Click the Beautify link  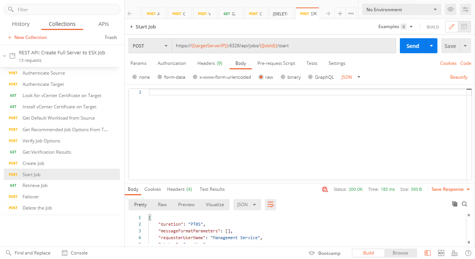point(459,77)
